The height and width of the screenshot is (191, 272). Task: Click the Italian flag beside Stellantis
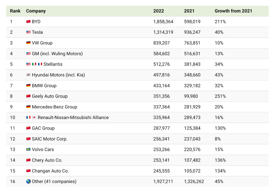pyautogui.click(x=34, y=64)
